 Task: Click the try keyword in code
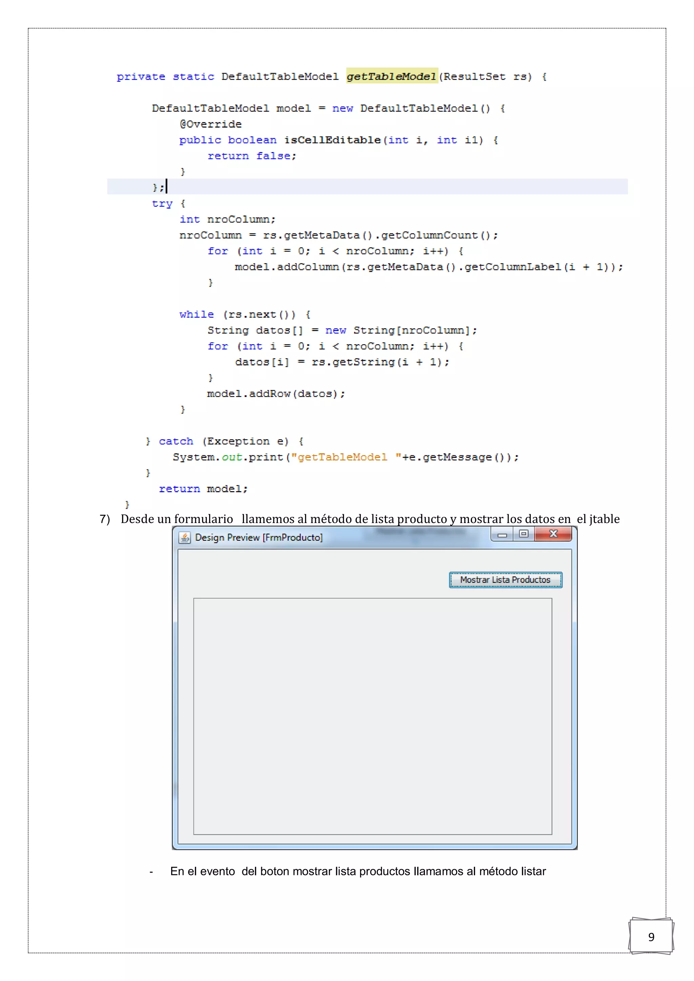(x=162, y=203)
